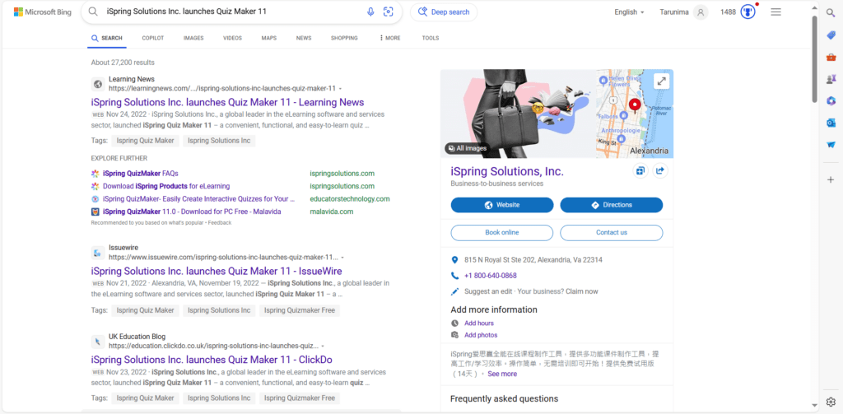Expand Learning News result URL dropdown arrow
Image resolution: width=843 pixels, height=414 pixels.
[x=341, y=88]
